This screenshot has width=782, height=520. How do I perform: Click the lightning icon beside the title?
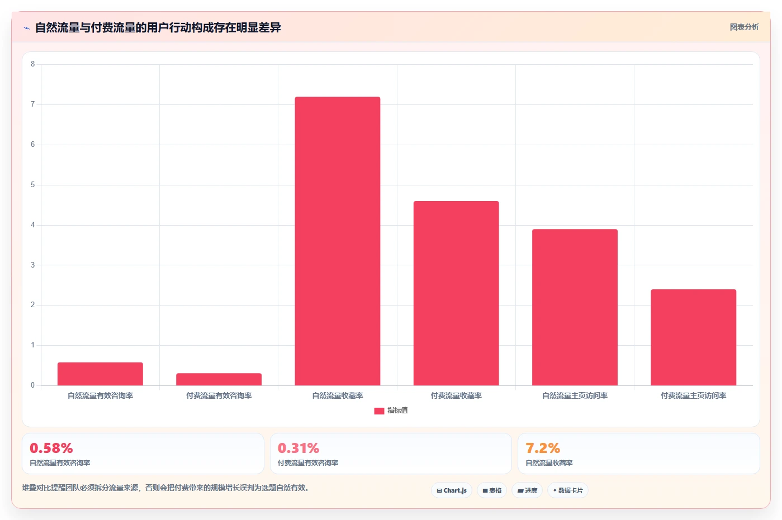pyautogui.click(x=27, y=28)
